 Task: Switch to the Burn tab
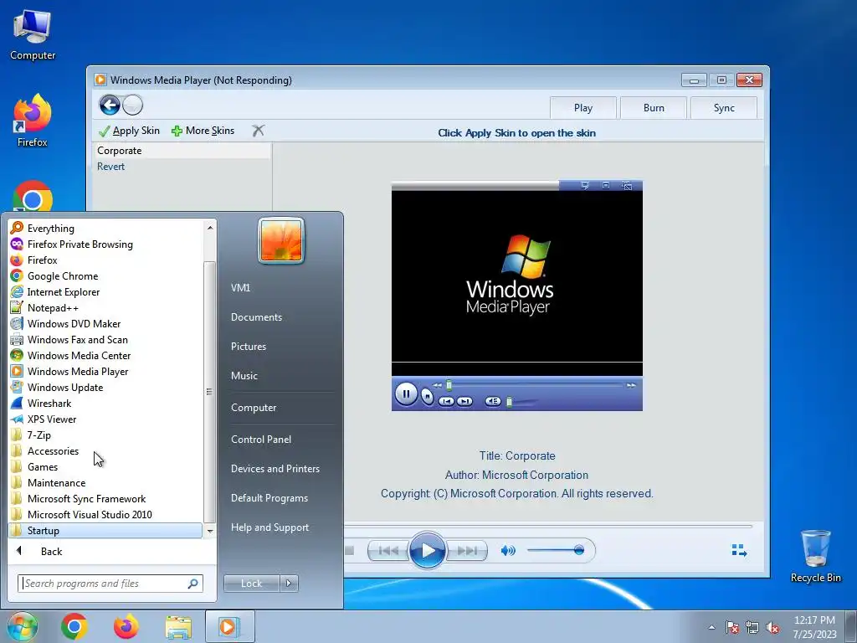654,108
